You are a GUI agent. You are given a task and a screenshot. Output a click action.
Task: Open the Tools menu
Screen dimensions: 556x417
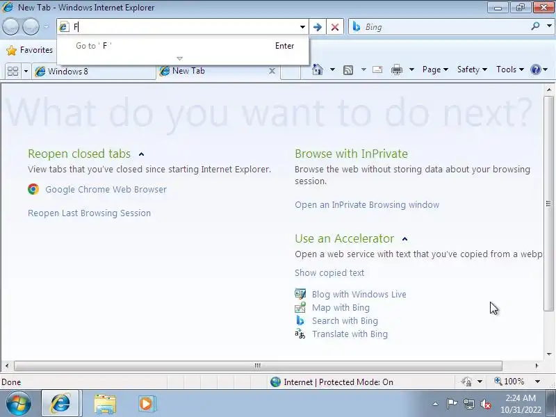pyautogui.click(x=510, y=69)
